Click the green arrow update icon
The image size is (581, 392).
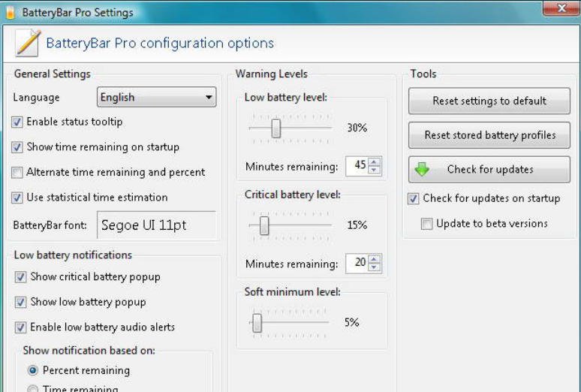coord(423,170)
